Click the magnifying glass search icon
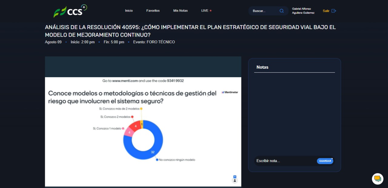Viewport: 388px width, 188px height. [x=282, y=11]
